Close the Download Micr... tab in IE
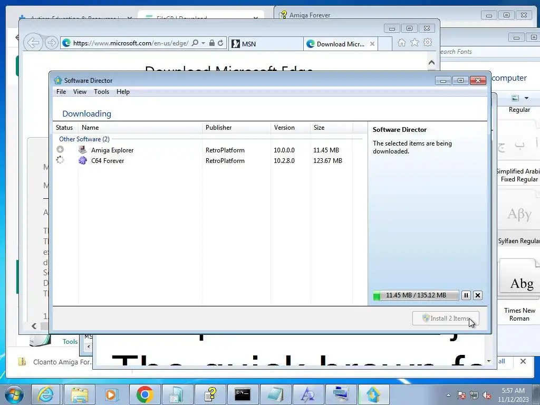 372,44
